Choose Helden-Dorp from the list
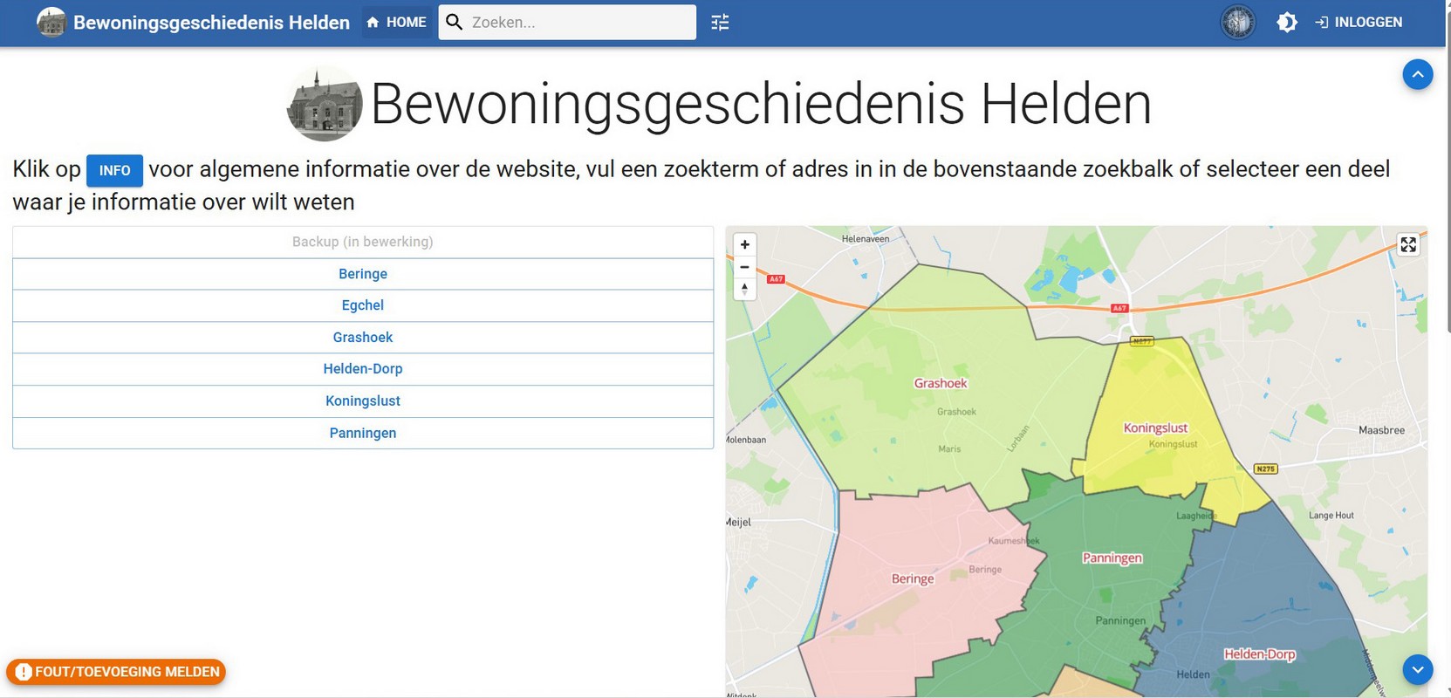Screen dimensions: 1451x698 [362, 369]
